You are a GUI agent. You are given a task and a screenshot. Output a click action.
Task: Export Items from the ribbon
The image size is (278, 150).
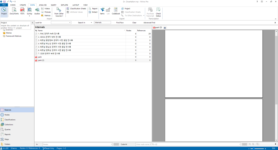click(x=102, y=11)
